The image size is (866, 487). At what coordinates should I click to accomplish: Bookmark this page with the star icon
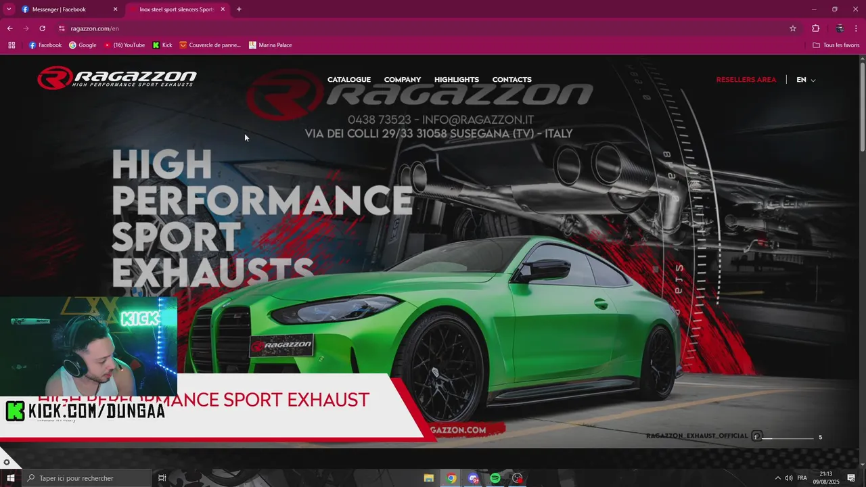(793, 28)
